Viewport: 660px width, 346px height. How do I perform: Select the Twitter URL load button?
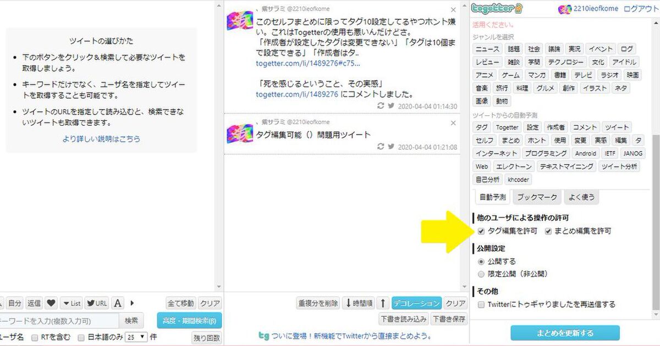[96, 303]
